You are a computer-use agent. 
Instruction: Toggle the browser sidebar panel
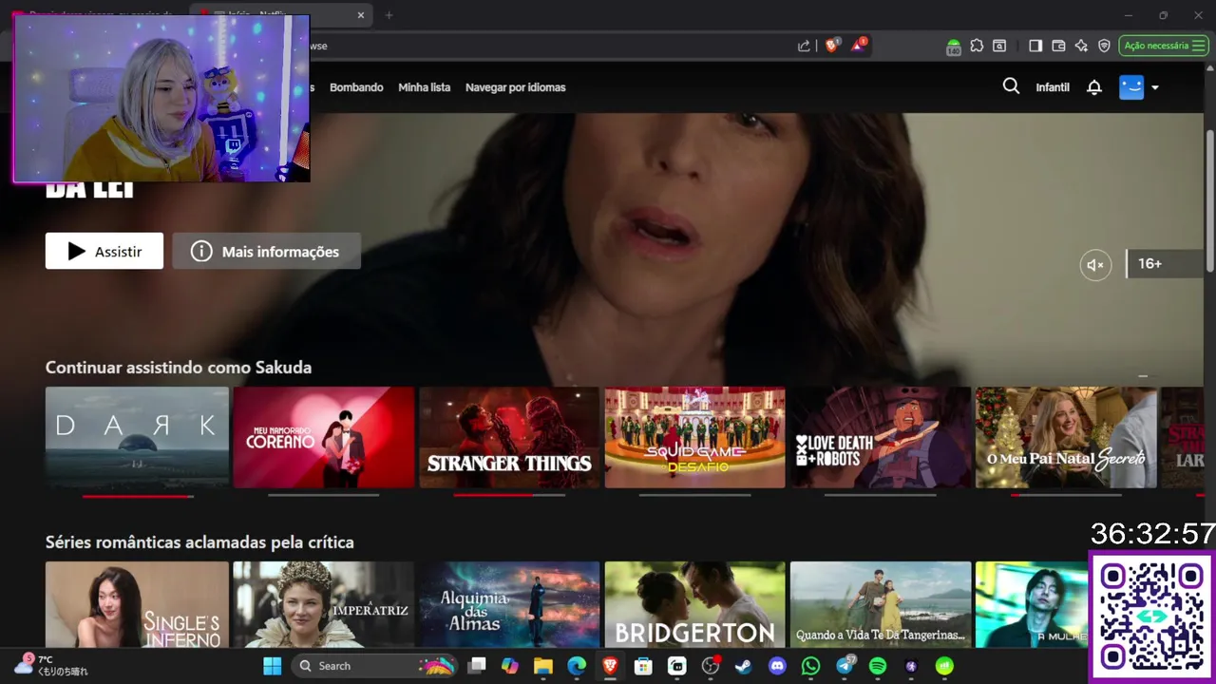(1035, 46)
